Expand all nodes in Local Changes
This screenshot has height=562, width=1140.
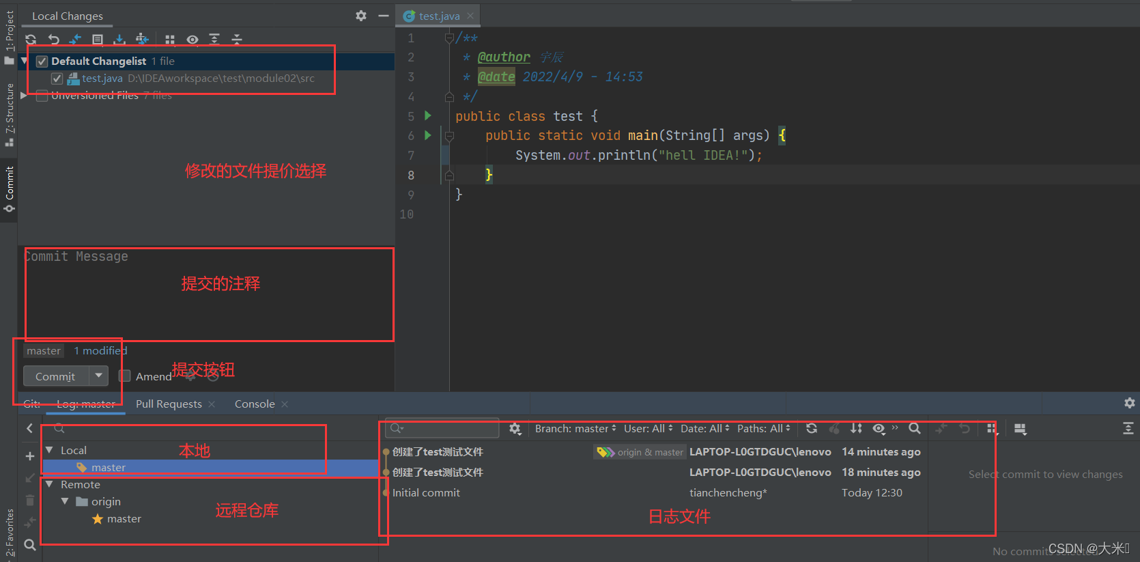click(214, 40)
